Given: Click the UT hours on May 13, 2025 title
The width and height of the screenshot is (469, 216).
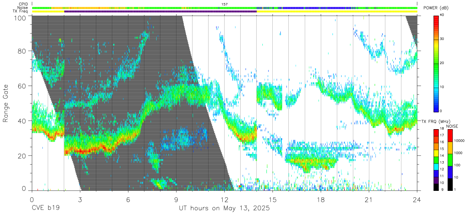Looking at the screenshot, I should click(x=225, y=208).
